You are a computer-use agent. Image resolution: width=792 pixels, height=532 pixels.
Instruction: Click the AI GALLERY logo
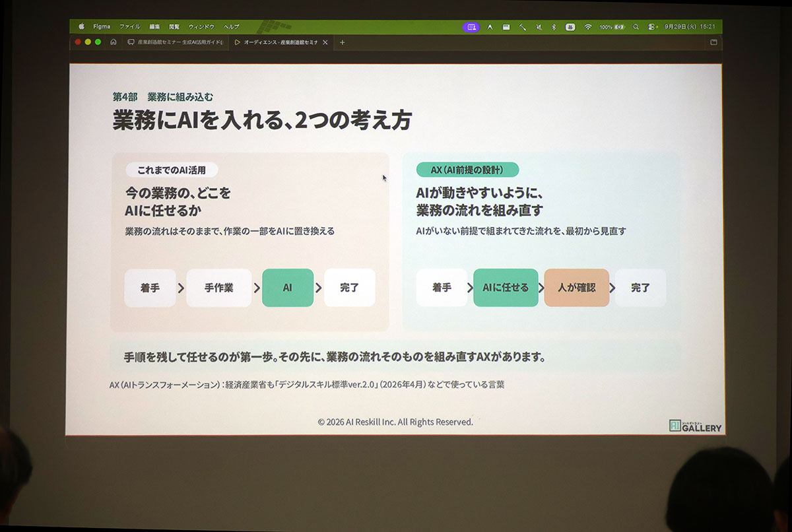(695, 426)
